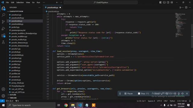The image size is (193, 108).
Task: Open profiles.txt in the explorer
Action: (16, 73)
